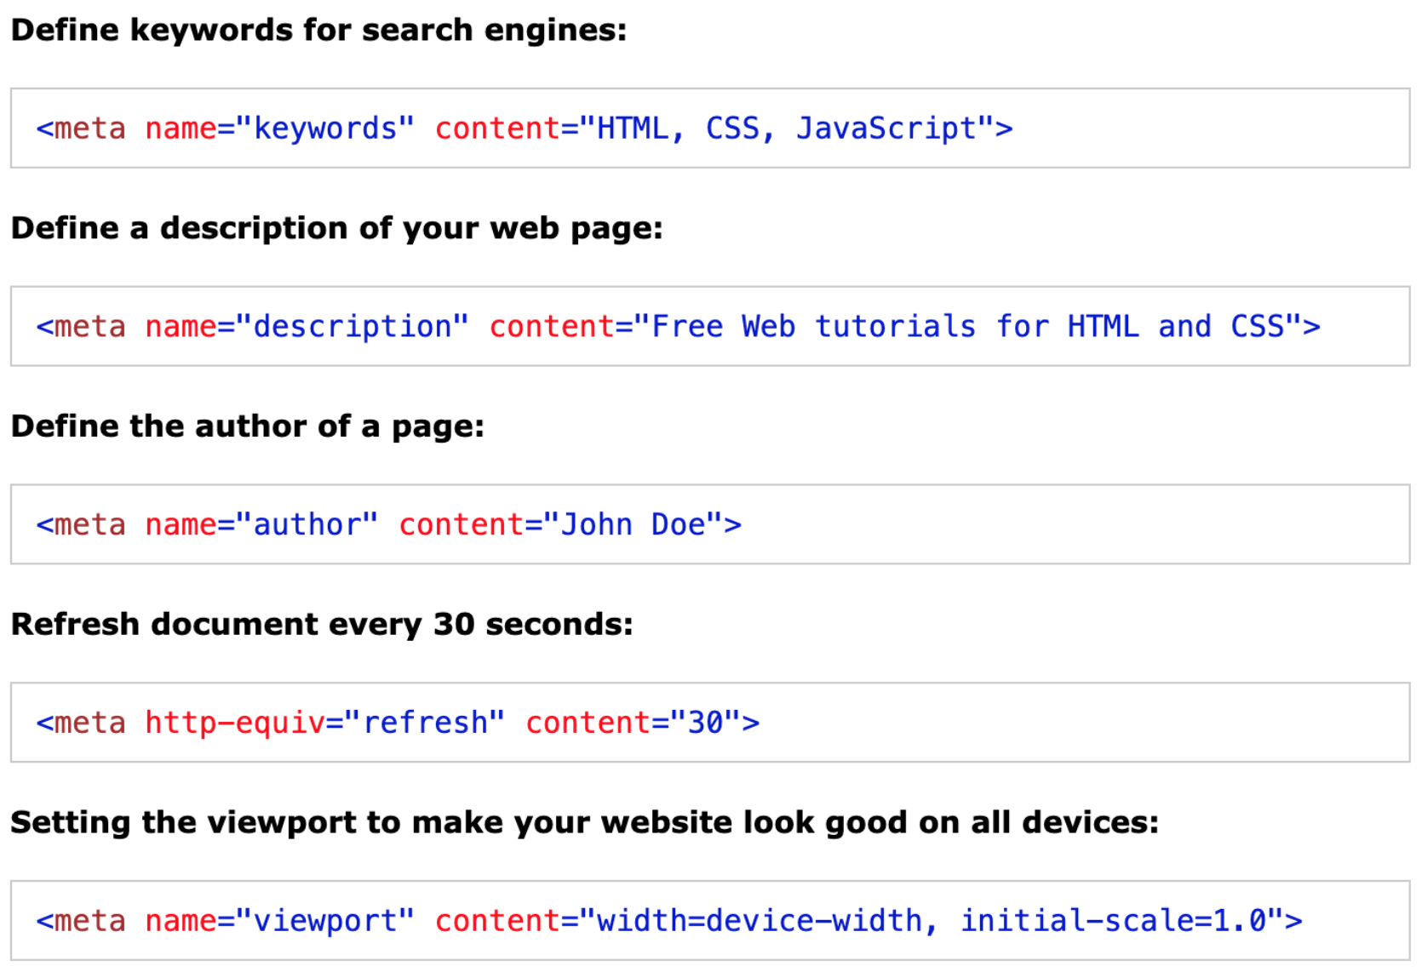Click the heading "Refresh document every 30 seconds:"

coord(322,625)
